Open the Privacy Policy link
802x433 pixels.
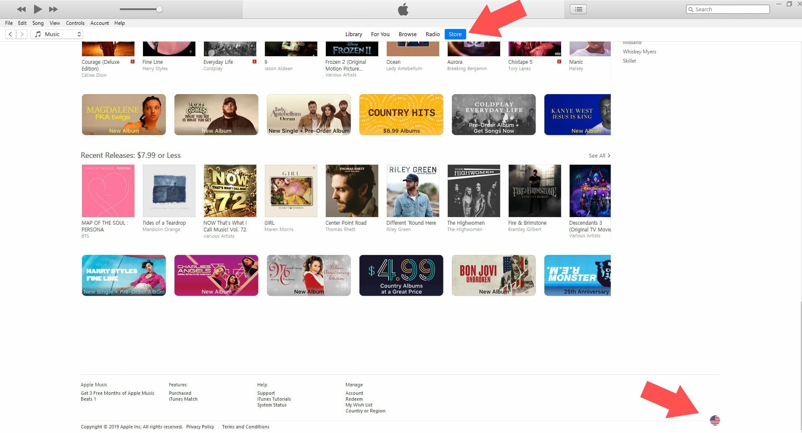200,427
